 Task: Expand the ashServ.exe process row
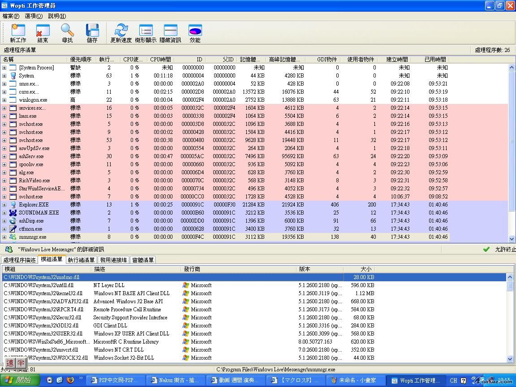(x=4, y=156)
